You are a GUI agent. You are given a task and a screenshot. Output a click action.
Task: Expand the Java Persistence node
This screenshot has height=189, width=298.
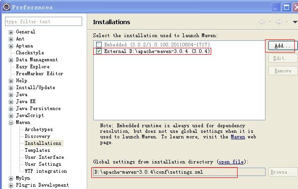(x=11, y=109)
